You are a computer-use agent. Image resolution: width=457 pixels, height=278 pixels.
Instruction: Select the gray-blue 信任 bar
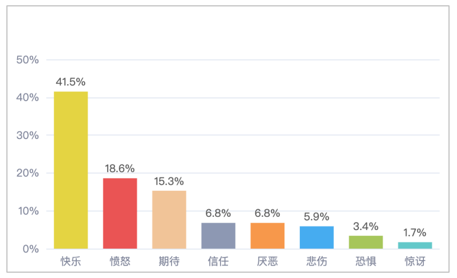218,236
